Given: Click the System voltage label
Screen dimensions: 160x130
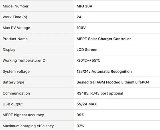Looking at the screenshot, I should [16, 71].
